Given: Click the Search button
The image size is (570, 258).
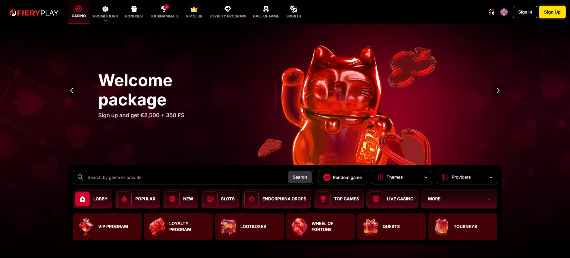Looking at the screenshot, I should [300, 177].
